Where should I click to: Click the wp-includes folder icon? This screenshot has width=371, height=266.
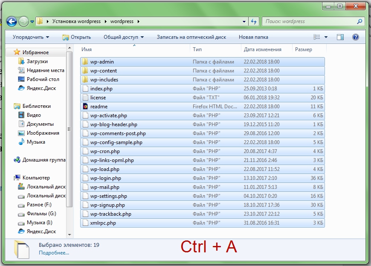click(x=85, y=80)
